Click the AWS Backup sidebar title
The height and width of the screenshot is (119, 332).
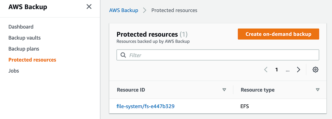(28, 7)
